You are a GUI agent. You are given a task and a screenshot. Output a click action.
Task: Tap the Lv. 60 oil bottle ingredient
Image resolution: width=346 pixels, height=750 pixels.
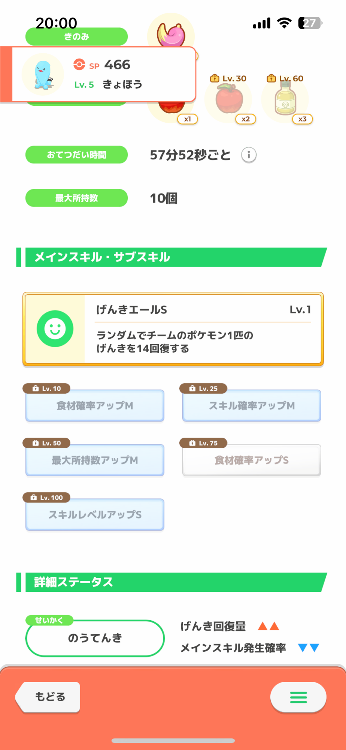click(285, 99)
